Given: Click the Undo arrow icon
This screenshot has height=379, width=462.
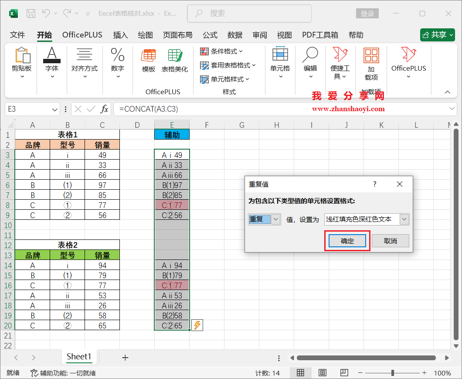Looking at the screenshot, I should [46, 13].
